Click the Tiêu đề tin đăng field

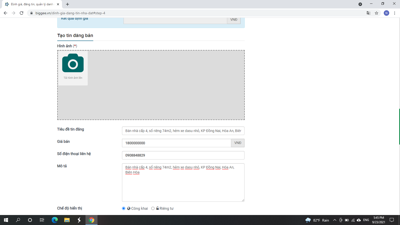pyautogui.click(x=183, y=131)
